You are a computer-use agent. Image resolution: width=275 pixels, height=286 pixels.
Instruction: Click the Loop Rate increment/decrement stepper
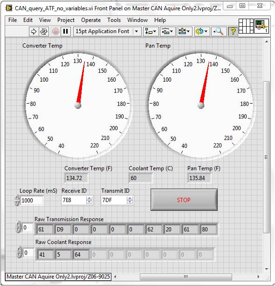coord(17,201)
